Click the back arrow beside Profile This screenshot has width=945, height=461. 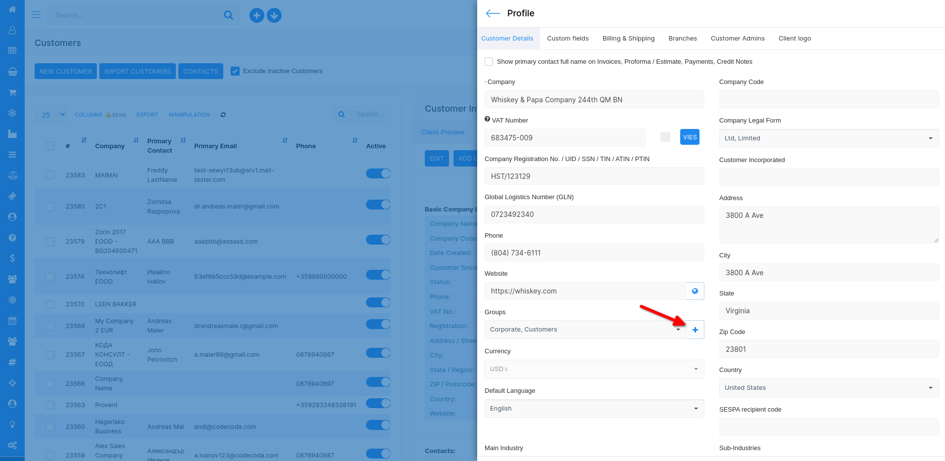[x=493, y=13]
